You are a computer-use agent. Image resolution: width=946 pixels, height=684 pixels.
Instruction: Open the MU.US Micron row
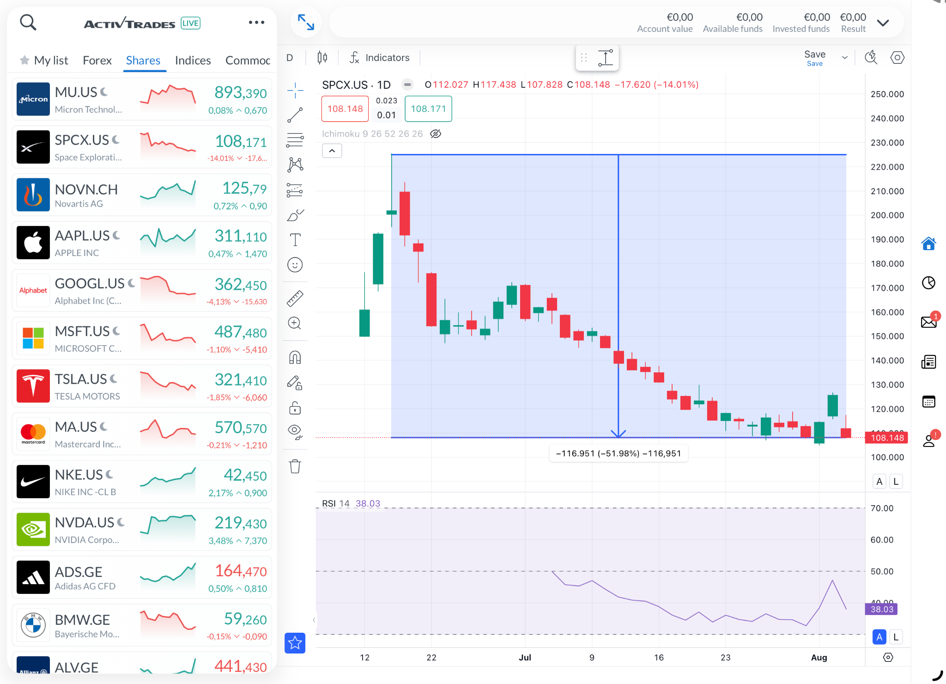[142, 99]
